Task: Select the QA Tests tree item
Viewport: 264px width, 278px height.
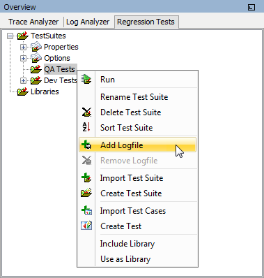Action: pos(60,69)
